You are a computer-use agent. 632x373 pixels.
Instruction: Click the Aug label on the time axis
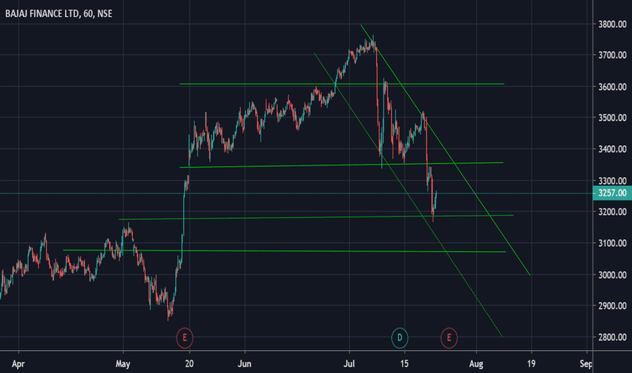tap(476, 364)
